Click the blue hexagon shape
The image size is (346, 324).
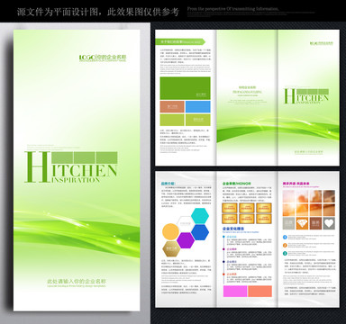[x=200, y=232]
